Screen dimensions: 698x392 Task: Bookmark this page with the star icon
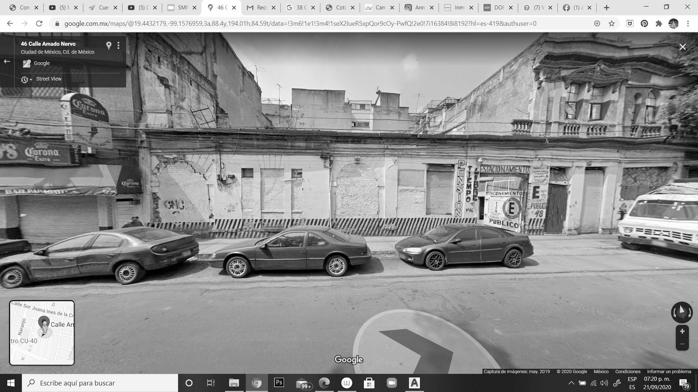click(611, 24)
